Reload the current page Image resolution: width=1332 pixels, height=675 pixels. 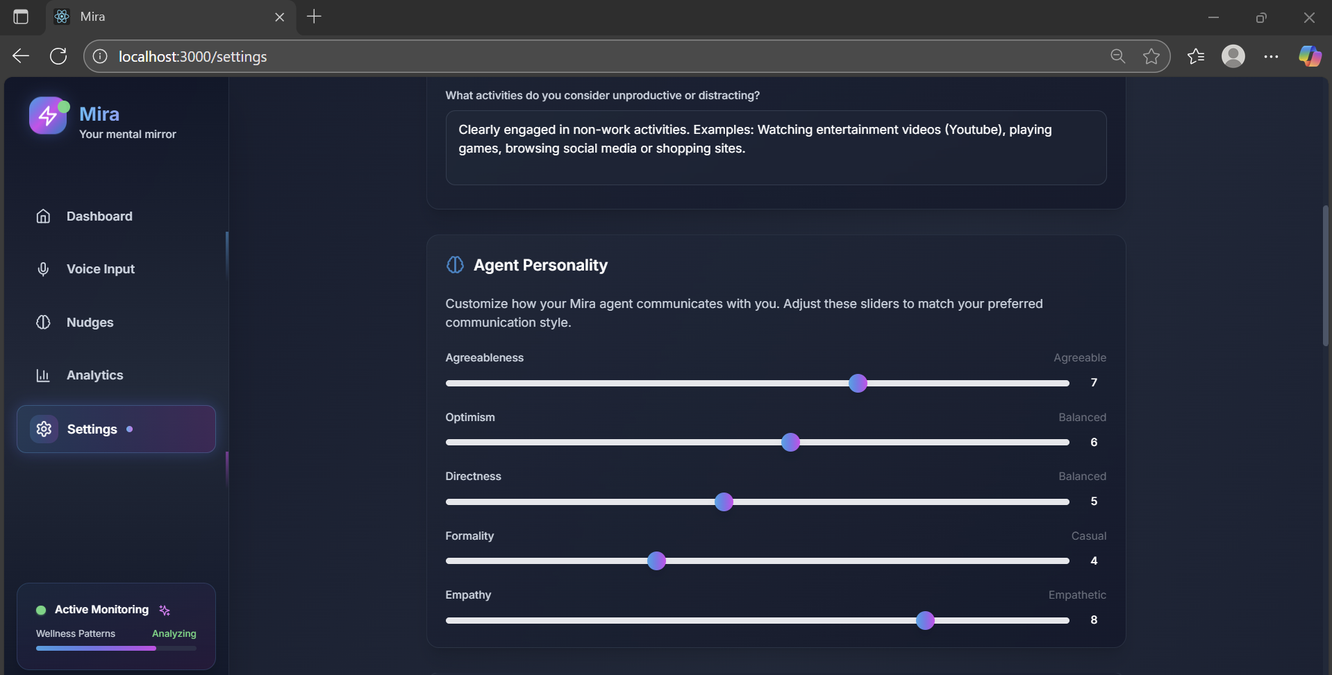pos(58,56)
